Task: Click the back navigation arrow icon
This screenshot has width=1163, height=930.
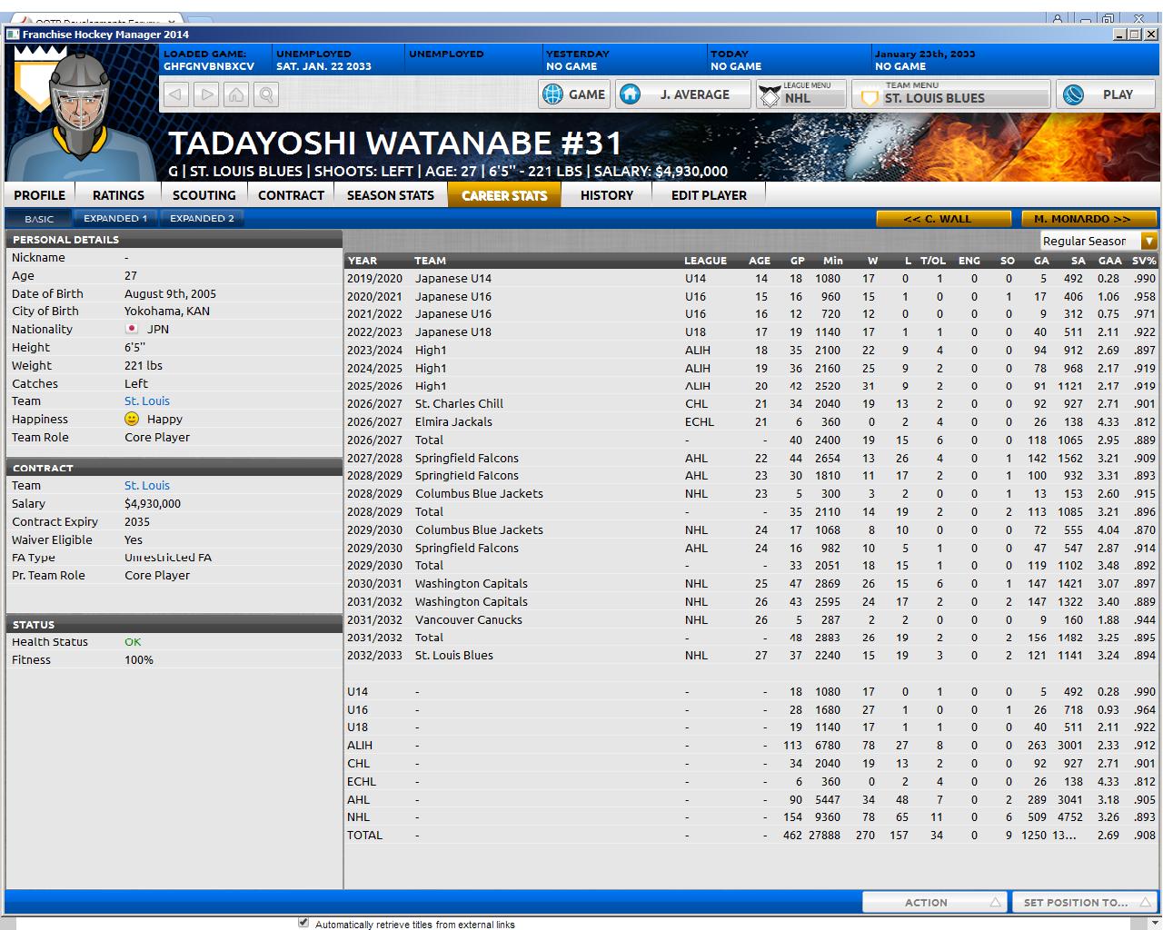Action: [x=176, y=94]
